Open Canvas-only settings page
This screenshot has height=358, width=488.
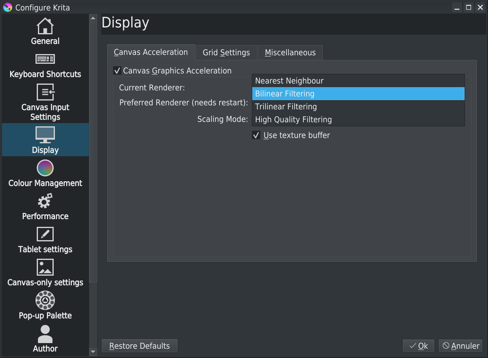(x=45, y=273)
